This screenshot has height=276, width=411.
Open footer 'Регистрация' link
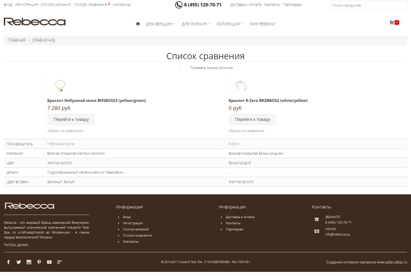point(133,223)
